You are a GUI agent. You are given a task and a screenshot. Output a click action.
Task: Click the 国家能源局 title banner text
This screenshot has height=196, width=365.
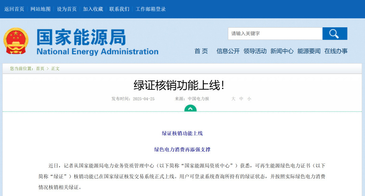(x=81, y=37)
